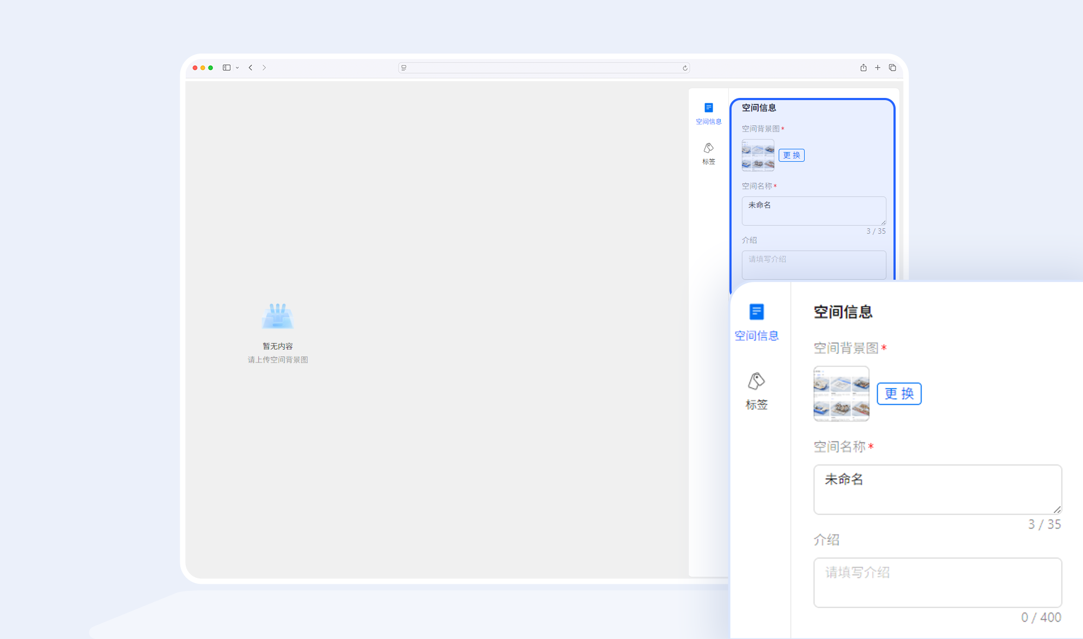Click the share icon in browser toolbar
This screenshot has height=639, width=1083.
(x=863, y=68)
